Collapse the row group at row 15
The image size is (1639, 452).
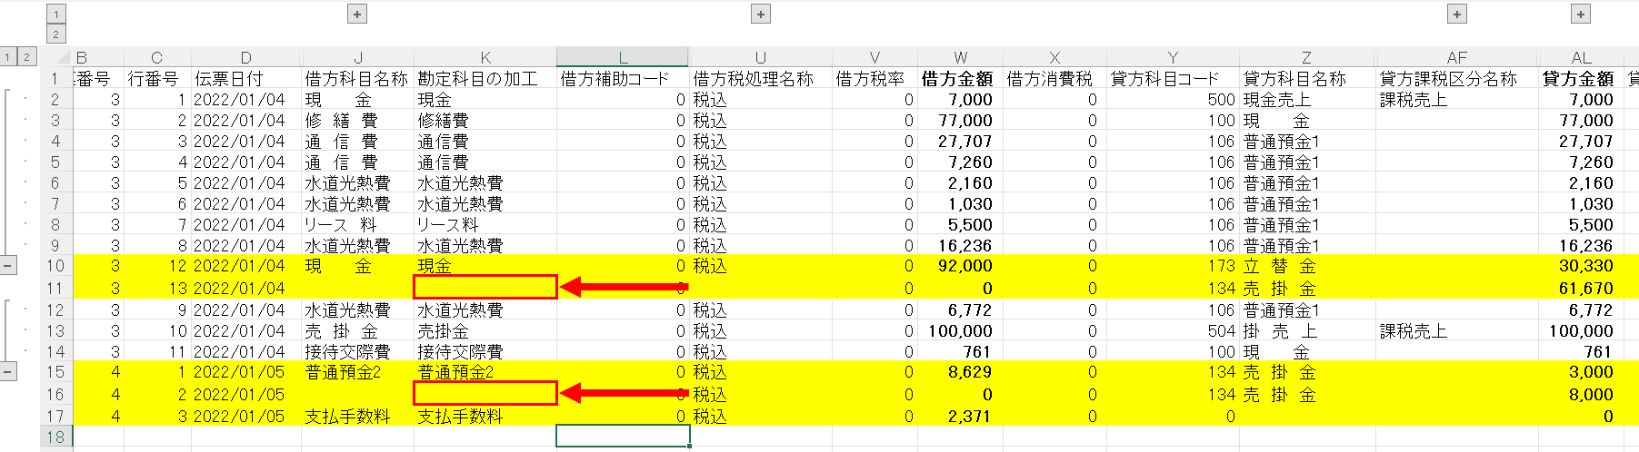pos(8,372)
